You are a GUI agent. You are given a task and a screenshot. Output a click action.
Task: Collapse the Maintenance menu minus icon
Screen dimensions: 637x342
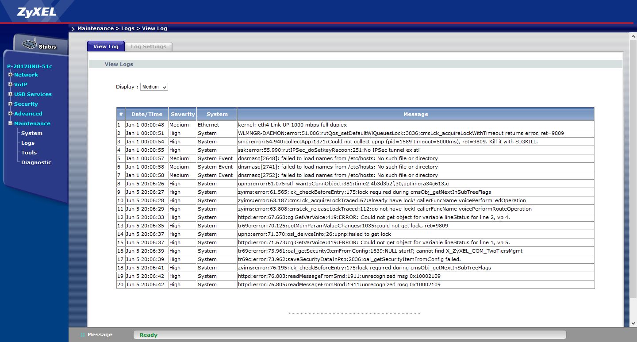10,123
